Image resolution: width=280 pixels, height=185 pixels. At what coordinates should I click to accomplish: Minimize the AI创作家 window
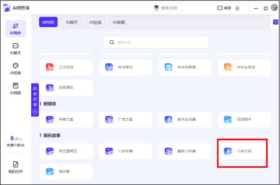[256, 8]
